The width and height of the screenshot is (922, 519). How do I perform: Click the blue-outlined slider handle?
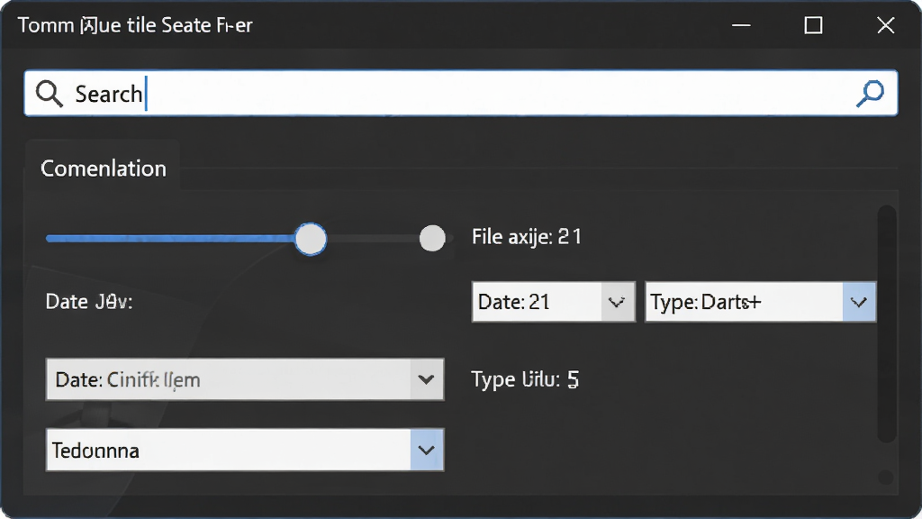(x=311, y=239)
